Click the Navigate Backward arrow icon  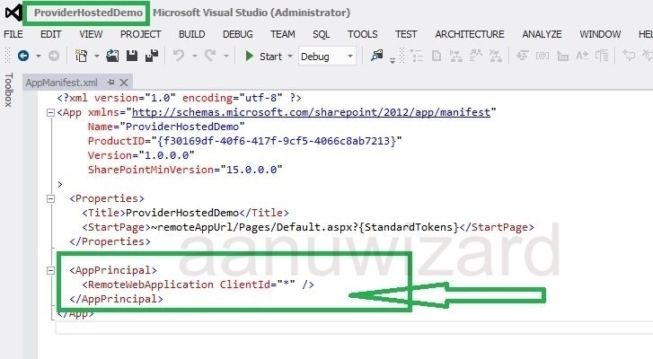coord(23,56)
